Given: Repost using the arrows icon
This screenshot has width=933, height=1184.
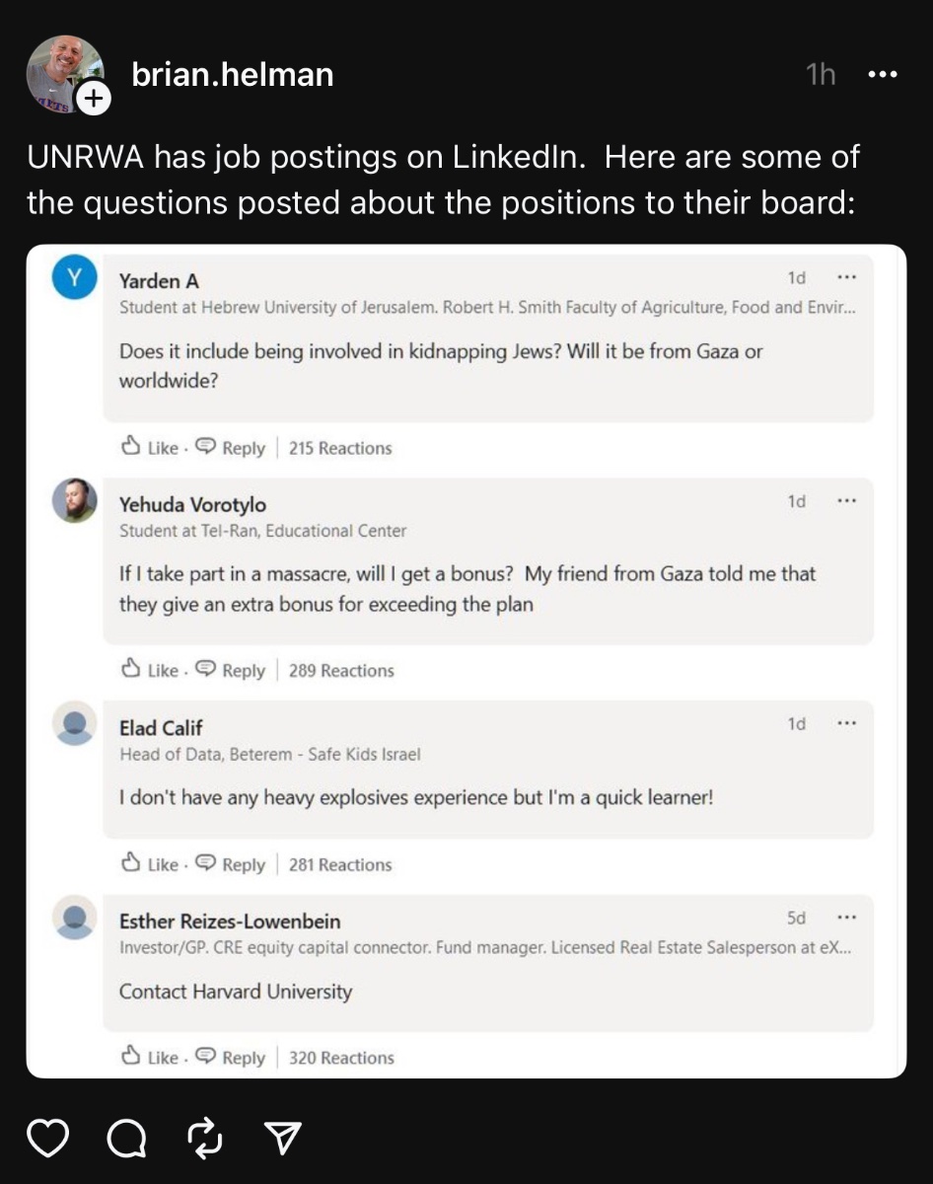Looking at the screenshot, I should pyautogui.click(x=204, y=1139).
